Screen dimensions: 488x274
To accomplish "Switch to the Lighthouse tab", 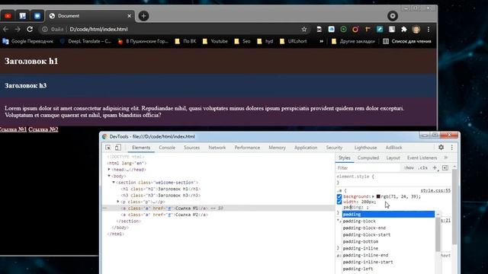I will point(365,148).
